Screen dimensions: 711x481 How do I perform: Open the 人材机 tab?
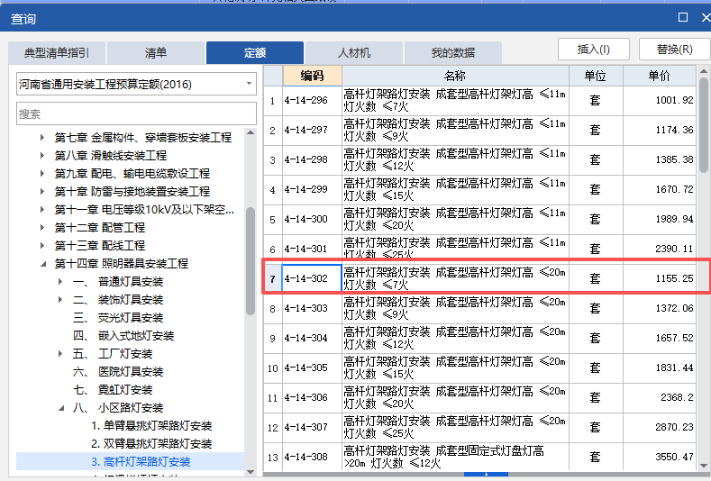point(354,53)
